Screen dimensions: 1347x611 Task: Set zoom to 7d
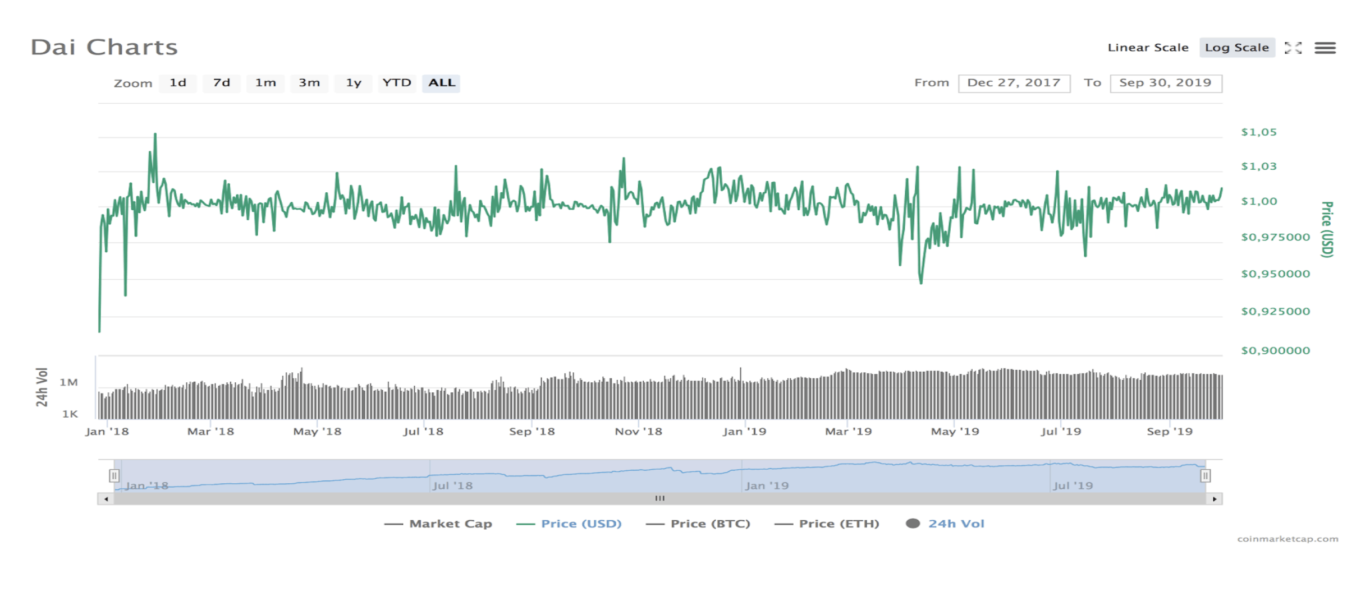(222, 83)
